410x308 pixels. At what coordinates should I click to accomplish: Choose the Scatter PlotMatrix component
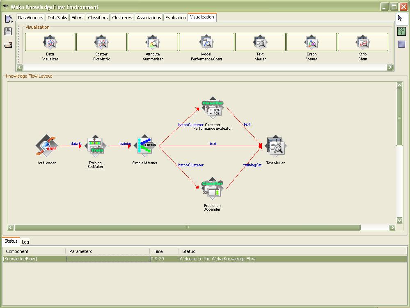coord(101,42)
